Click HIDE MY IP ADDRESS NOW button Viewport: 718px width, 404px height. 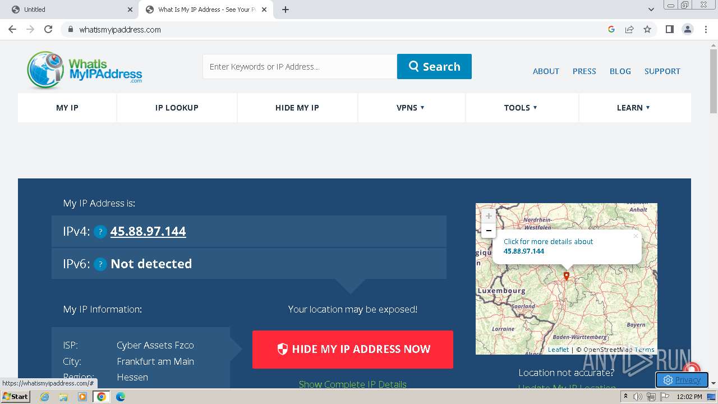[x=353, y=349]
